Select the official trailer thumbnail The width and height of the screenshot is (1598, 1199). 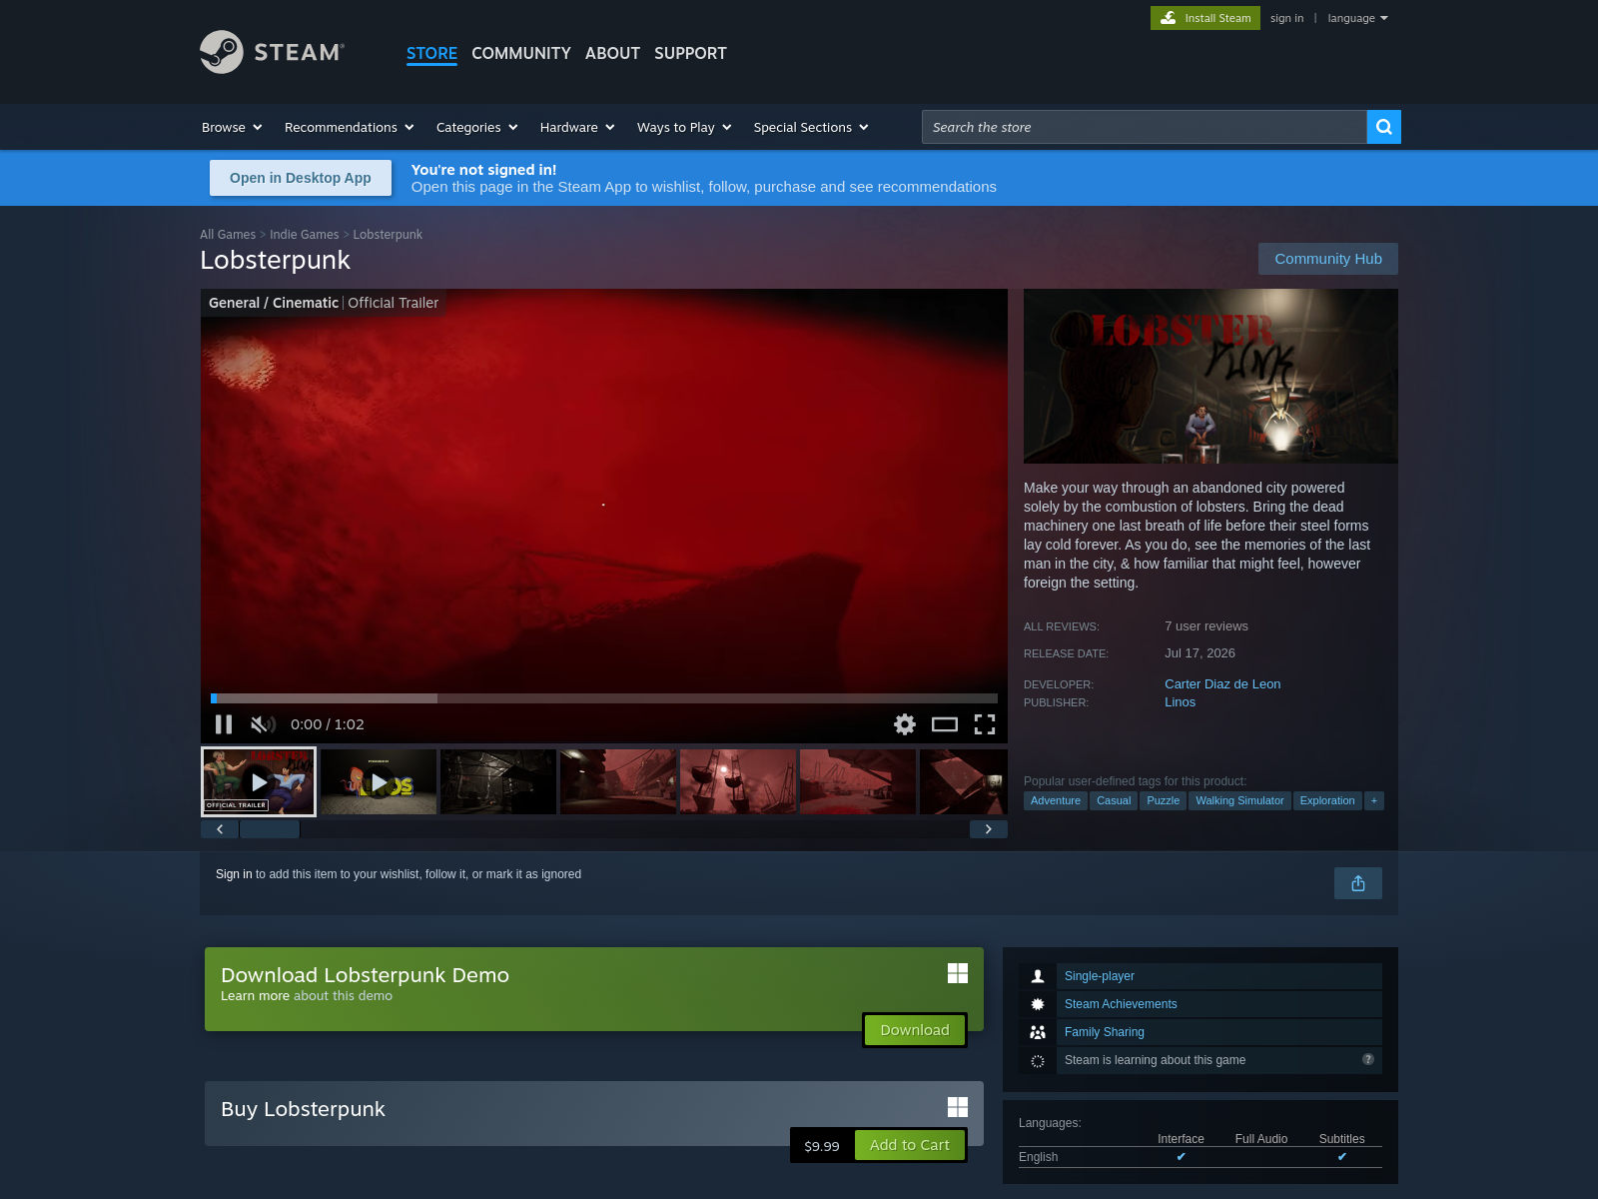point(259,781)
